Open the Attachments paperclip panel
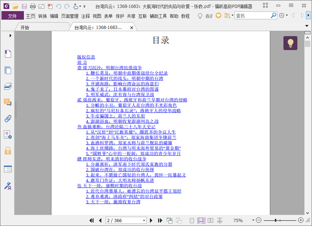The width and height of the screenshot is (312, 226). [8, 119]
